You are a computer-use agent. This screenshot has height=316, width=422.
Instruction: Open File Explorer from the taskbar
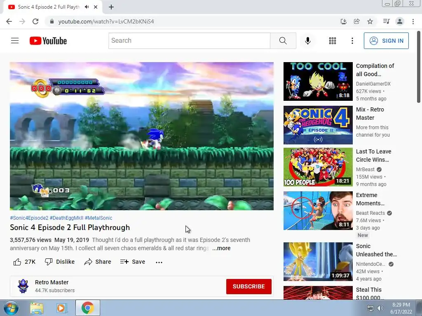37,308
